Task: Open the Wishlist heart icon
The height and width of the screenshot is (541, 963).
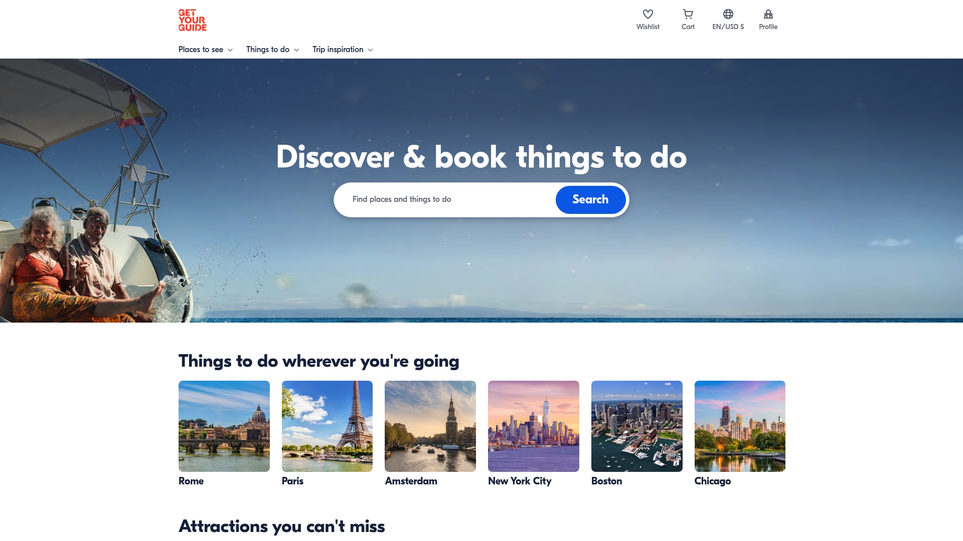Action: 648,14
